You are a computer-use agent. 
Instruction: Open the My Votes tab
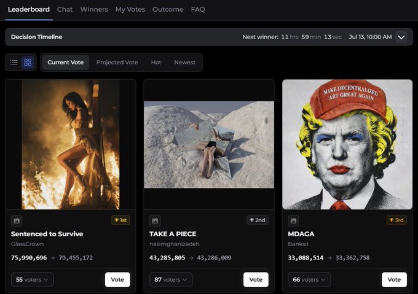130,10
